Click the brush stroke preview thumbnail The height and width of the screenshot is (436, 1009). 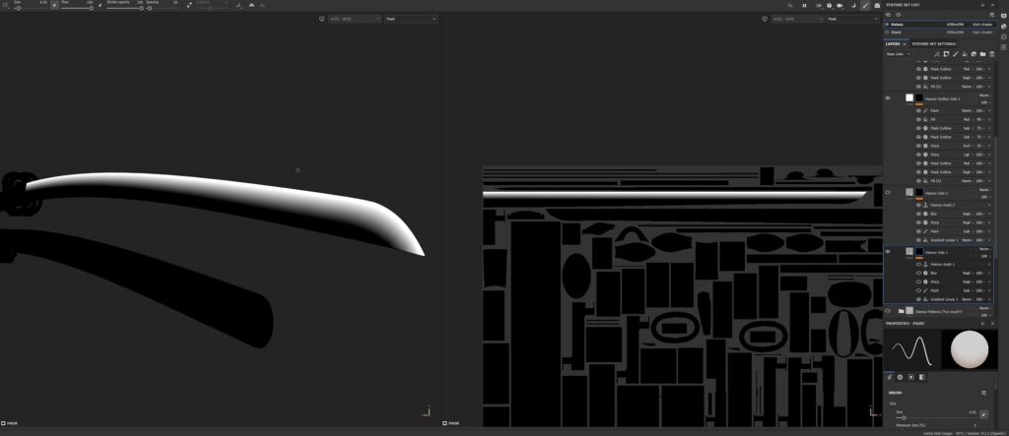[911, 350]
